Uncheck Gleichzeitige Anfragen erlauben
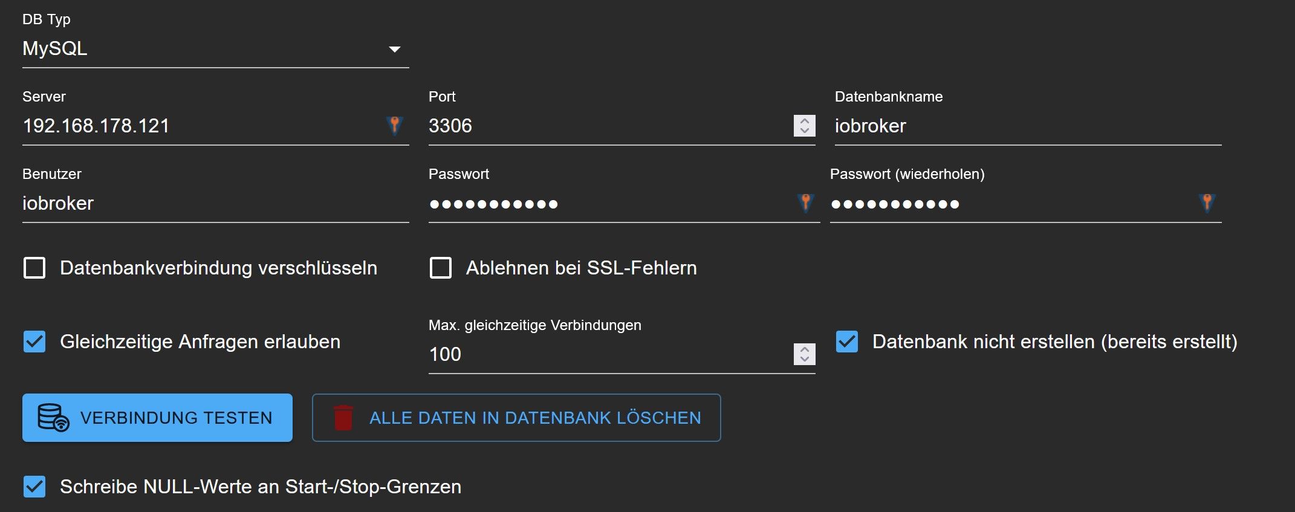The height and width of the screenshot is (512, 1295). pos(34,342)
